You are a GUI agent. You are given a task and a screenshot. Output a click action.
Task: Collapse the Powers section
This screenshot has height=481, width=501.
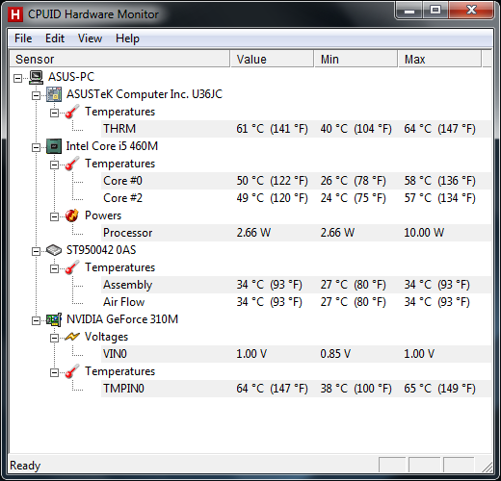click(54, 216)
